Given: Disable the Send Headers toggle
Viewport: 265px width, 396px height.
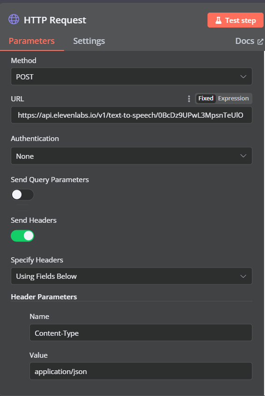Looking at the screenshot, I should click(x=22, y=236).
